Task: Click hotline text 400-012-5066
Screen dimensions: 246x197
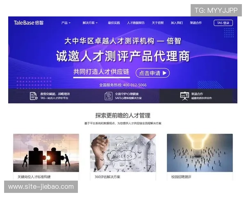Action: coord(135,85)
